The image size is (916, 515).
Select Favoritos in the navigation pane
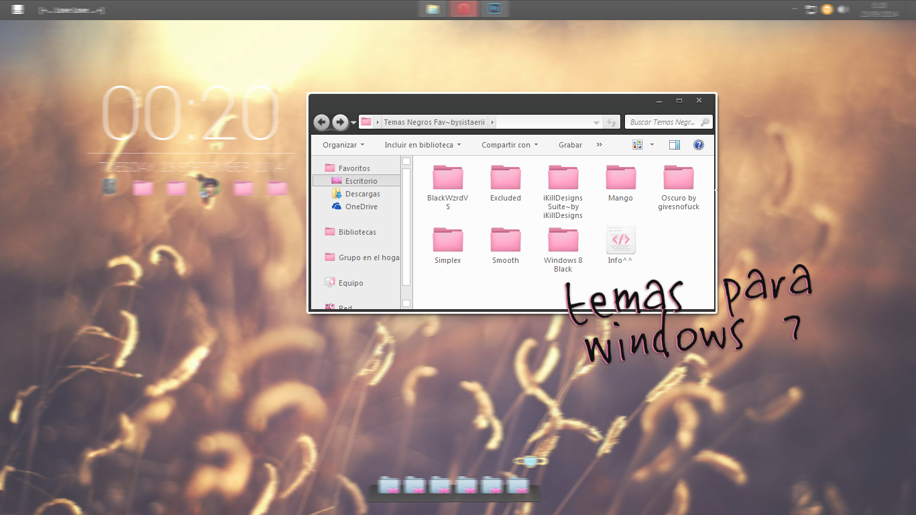click(x=347, y=168)
